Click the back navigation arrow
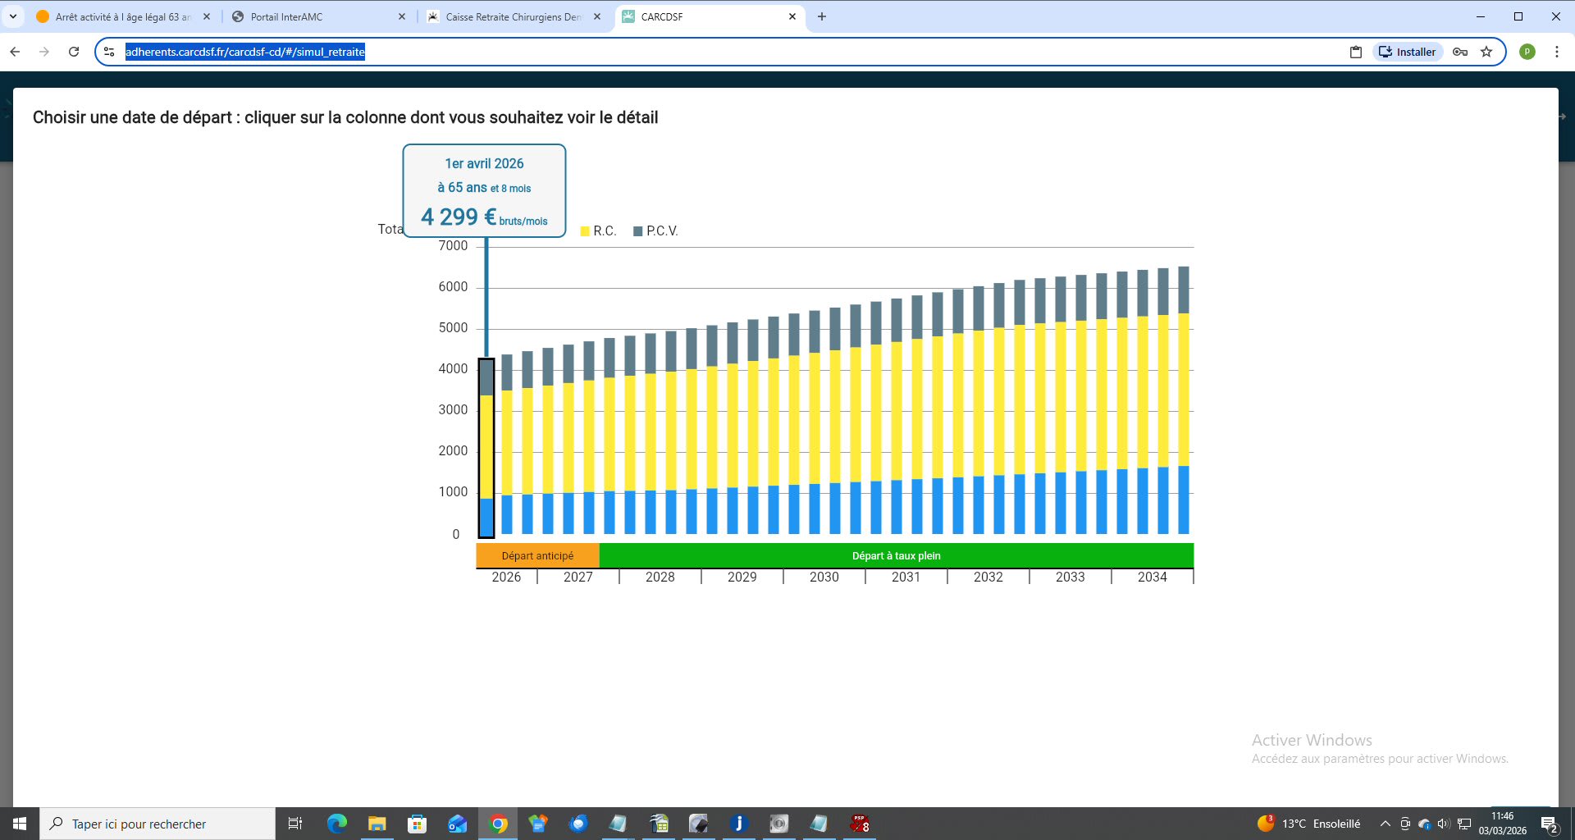 point(15,52)
